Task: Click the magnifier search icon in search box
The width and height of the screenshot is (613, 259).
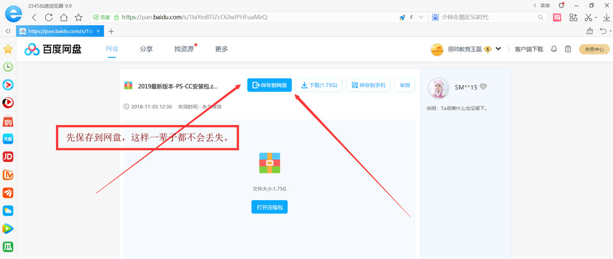Action: [541, 17]
